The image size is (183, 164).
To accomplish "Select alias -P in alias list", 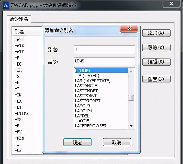I will [17, 126].
